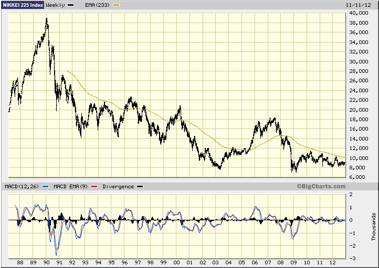Click the EMA(233) legend label
Viewport: 379px width, 268px height.
pos(97,5)
